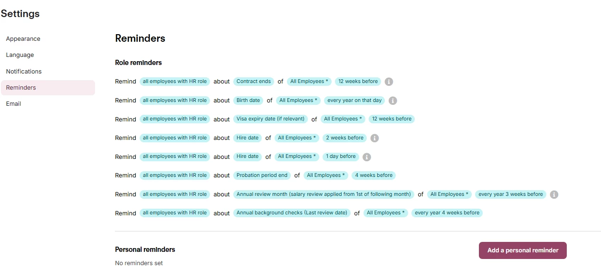601x277 pixels.
Task: Click info icon on Birth date reminder row
Action: click(392, 101)
